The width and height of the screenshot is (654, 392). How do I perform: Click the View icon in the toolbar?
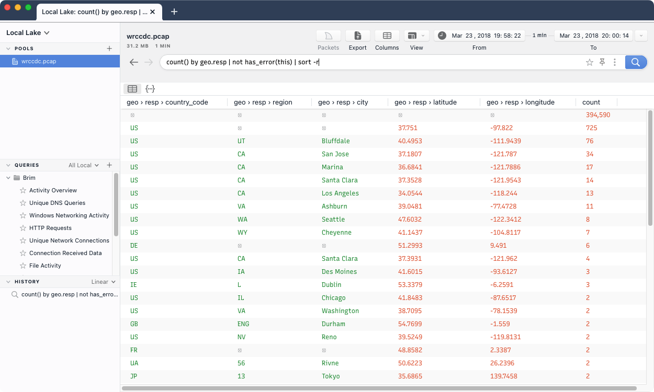click(x=413, y=37)
